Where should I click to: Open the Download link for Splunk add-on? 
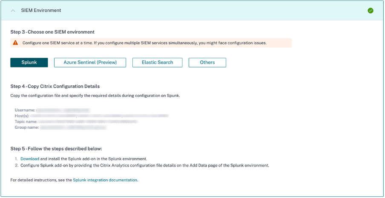point(30,158)
